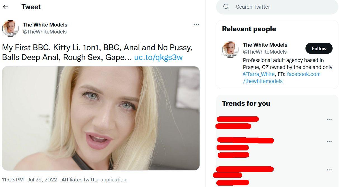
Task: Click the @TheWhiteModels handle under Relevant people
Action: pyautogui.click(x=265, y=52)
